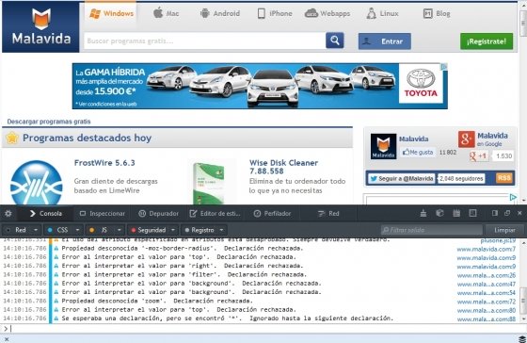Click the scratchpad notepad icon in devtools
The height and width of the screenshot is (343, 527).
456,213
